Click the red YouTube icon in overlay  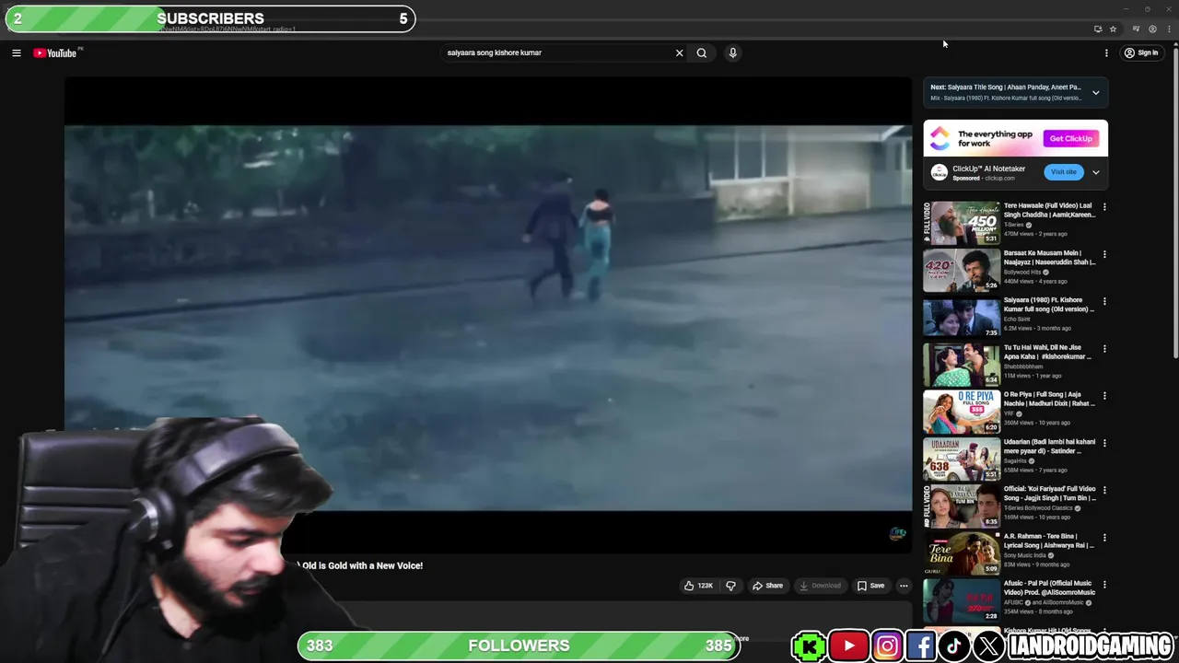849,646
